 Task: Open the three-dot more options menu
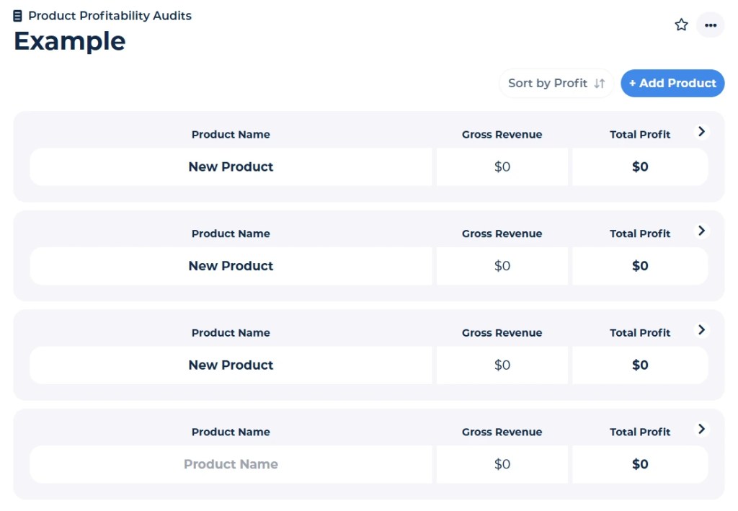click(x=711, y=25)
